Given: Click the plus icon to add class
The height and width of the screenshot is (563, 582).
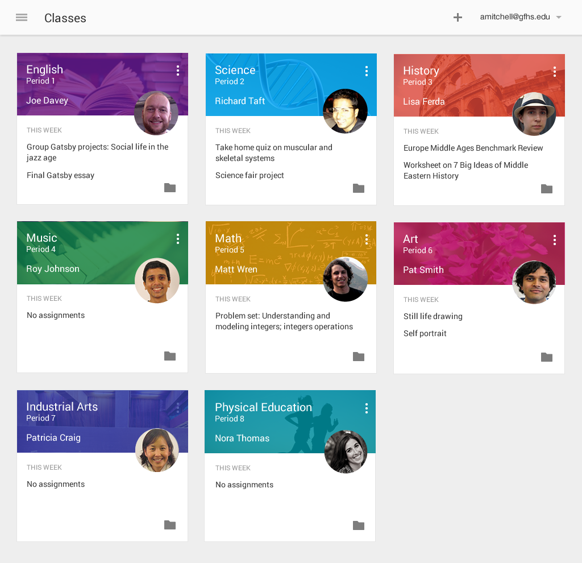Looking at the screenshot, I should pyautogui.click(x=458, y=18).
